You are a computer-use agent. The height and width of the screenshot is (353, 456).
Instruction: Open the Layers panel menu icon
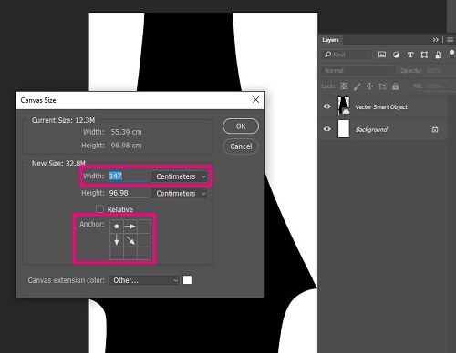coord(451,40)
